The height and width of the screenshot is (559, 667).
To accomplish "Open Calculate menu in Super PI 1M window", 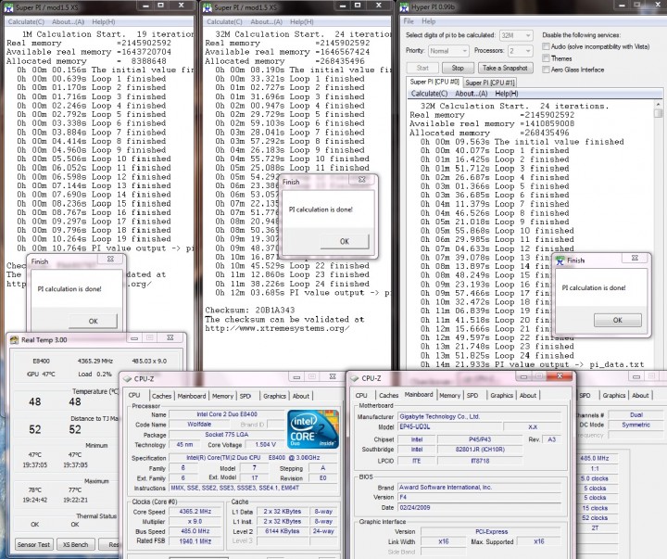I will pos(26,21).
